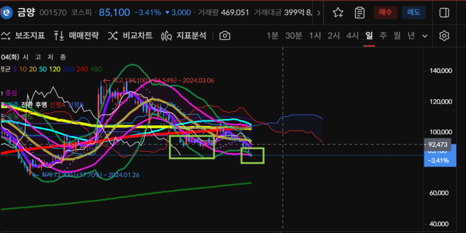Click the 최고 134,100 high marker label
Viewport: 466px width, 233px height.
159,81
